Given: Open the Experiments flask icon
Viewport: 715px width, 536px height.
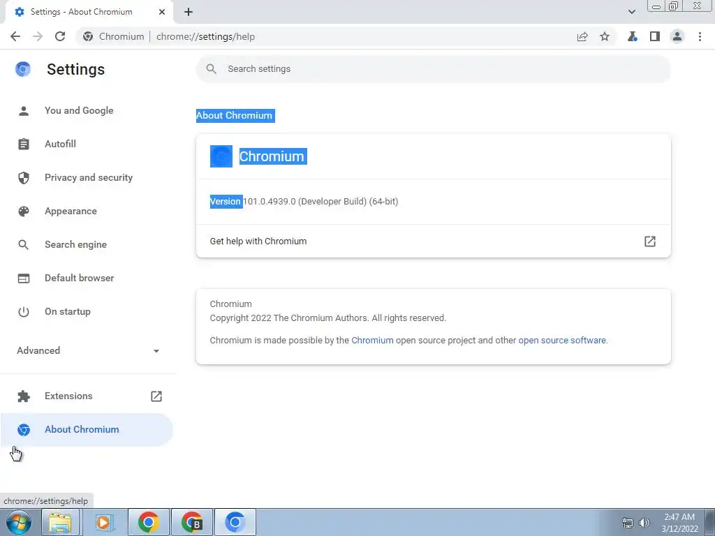Looking at the screenshot, I should (632, 36).
